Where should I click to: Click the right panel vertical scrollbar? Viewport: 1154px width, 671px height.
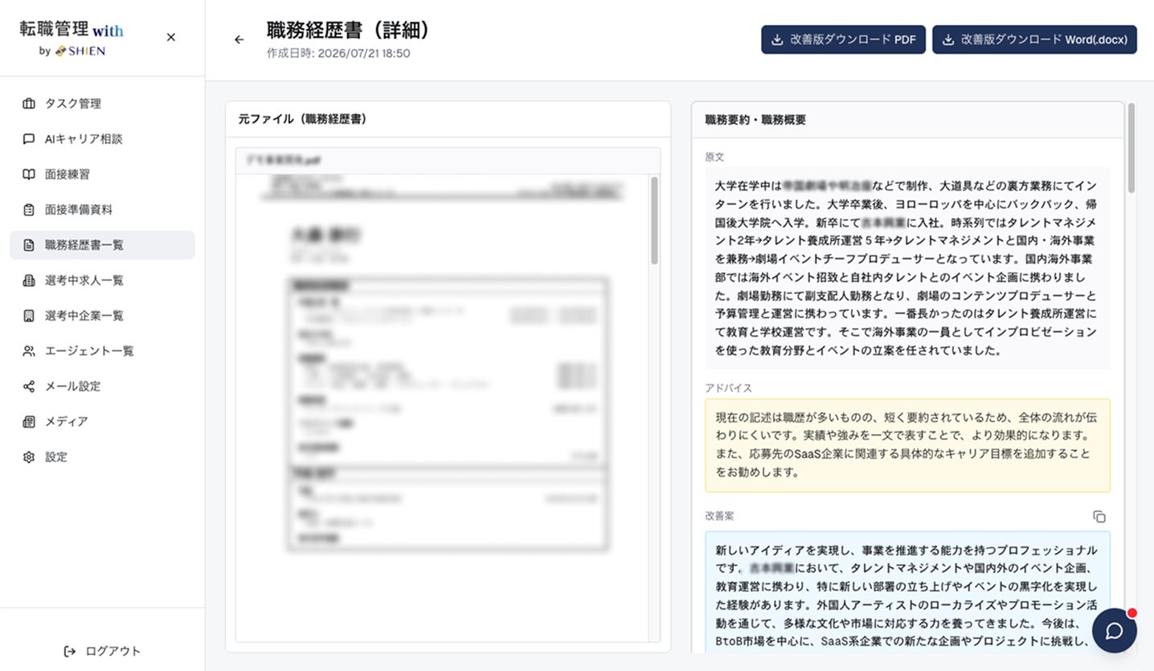click(1131, 148)
